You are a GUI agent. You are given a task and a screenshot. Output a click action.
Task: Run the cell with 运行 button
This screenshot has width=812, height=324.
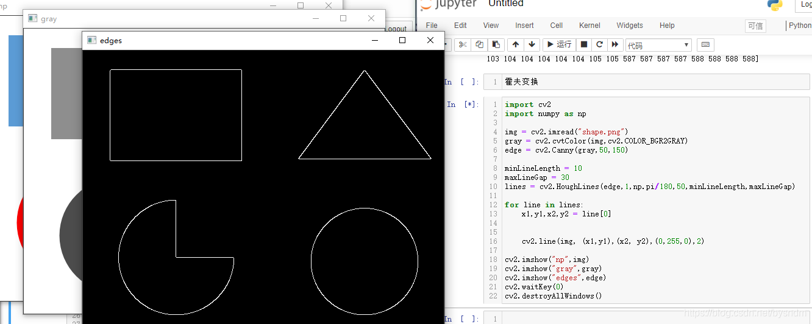(559, 44)
